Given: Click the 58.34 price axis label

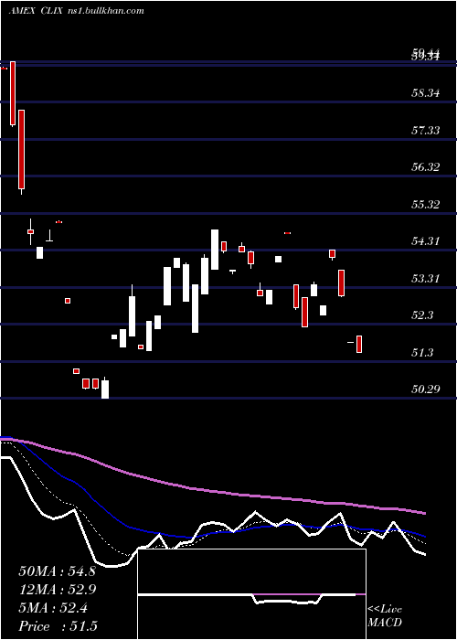Looking at the screenshot, I should pos(426,93).
